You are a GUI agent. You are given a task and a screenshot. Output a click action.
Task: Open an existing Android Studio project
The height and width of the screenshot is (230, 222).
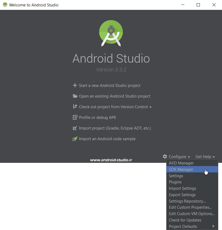pos(114,96)
